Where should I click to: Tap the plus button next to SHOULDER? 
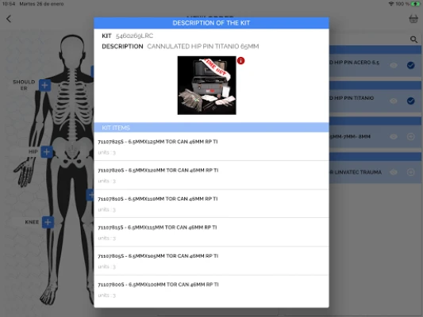44,86
